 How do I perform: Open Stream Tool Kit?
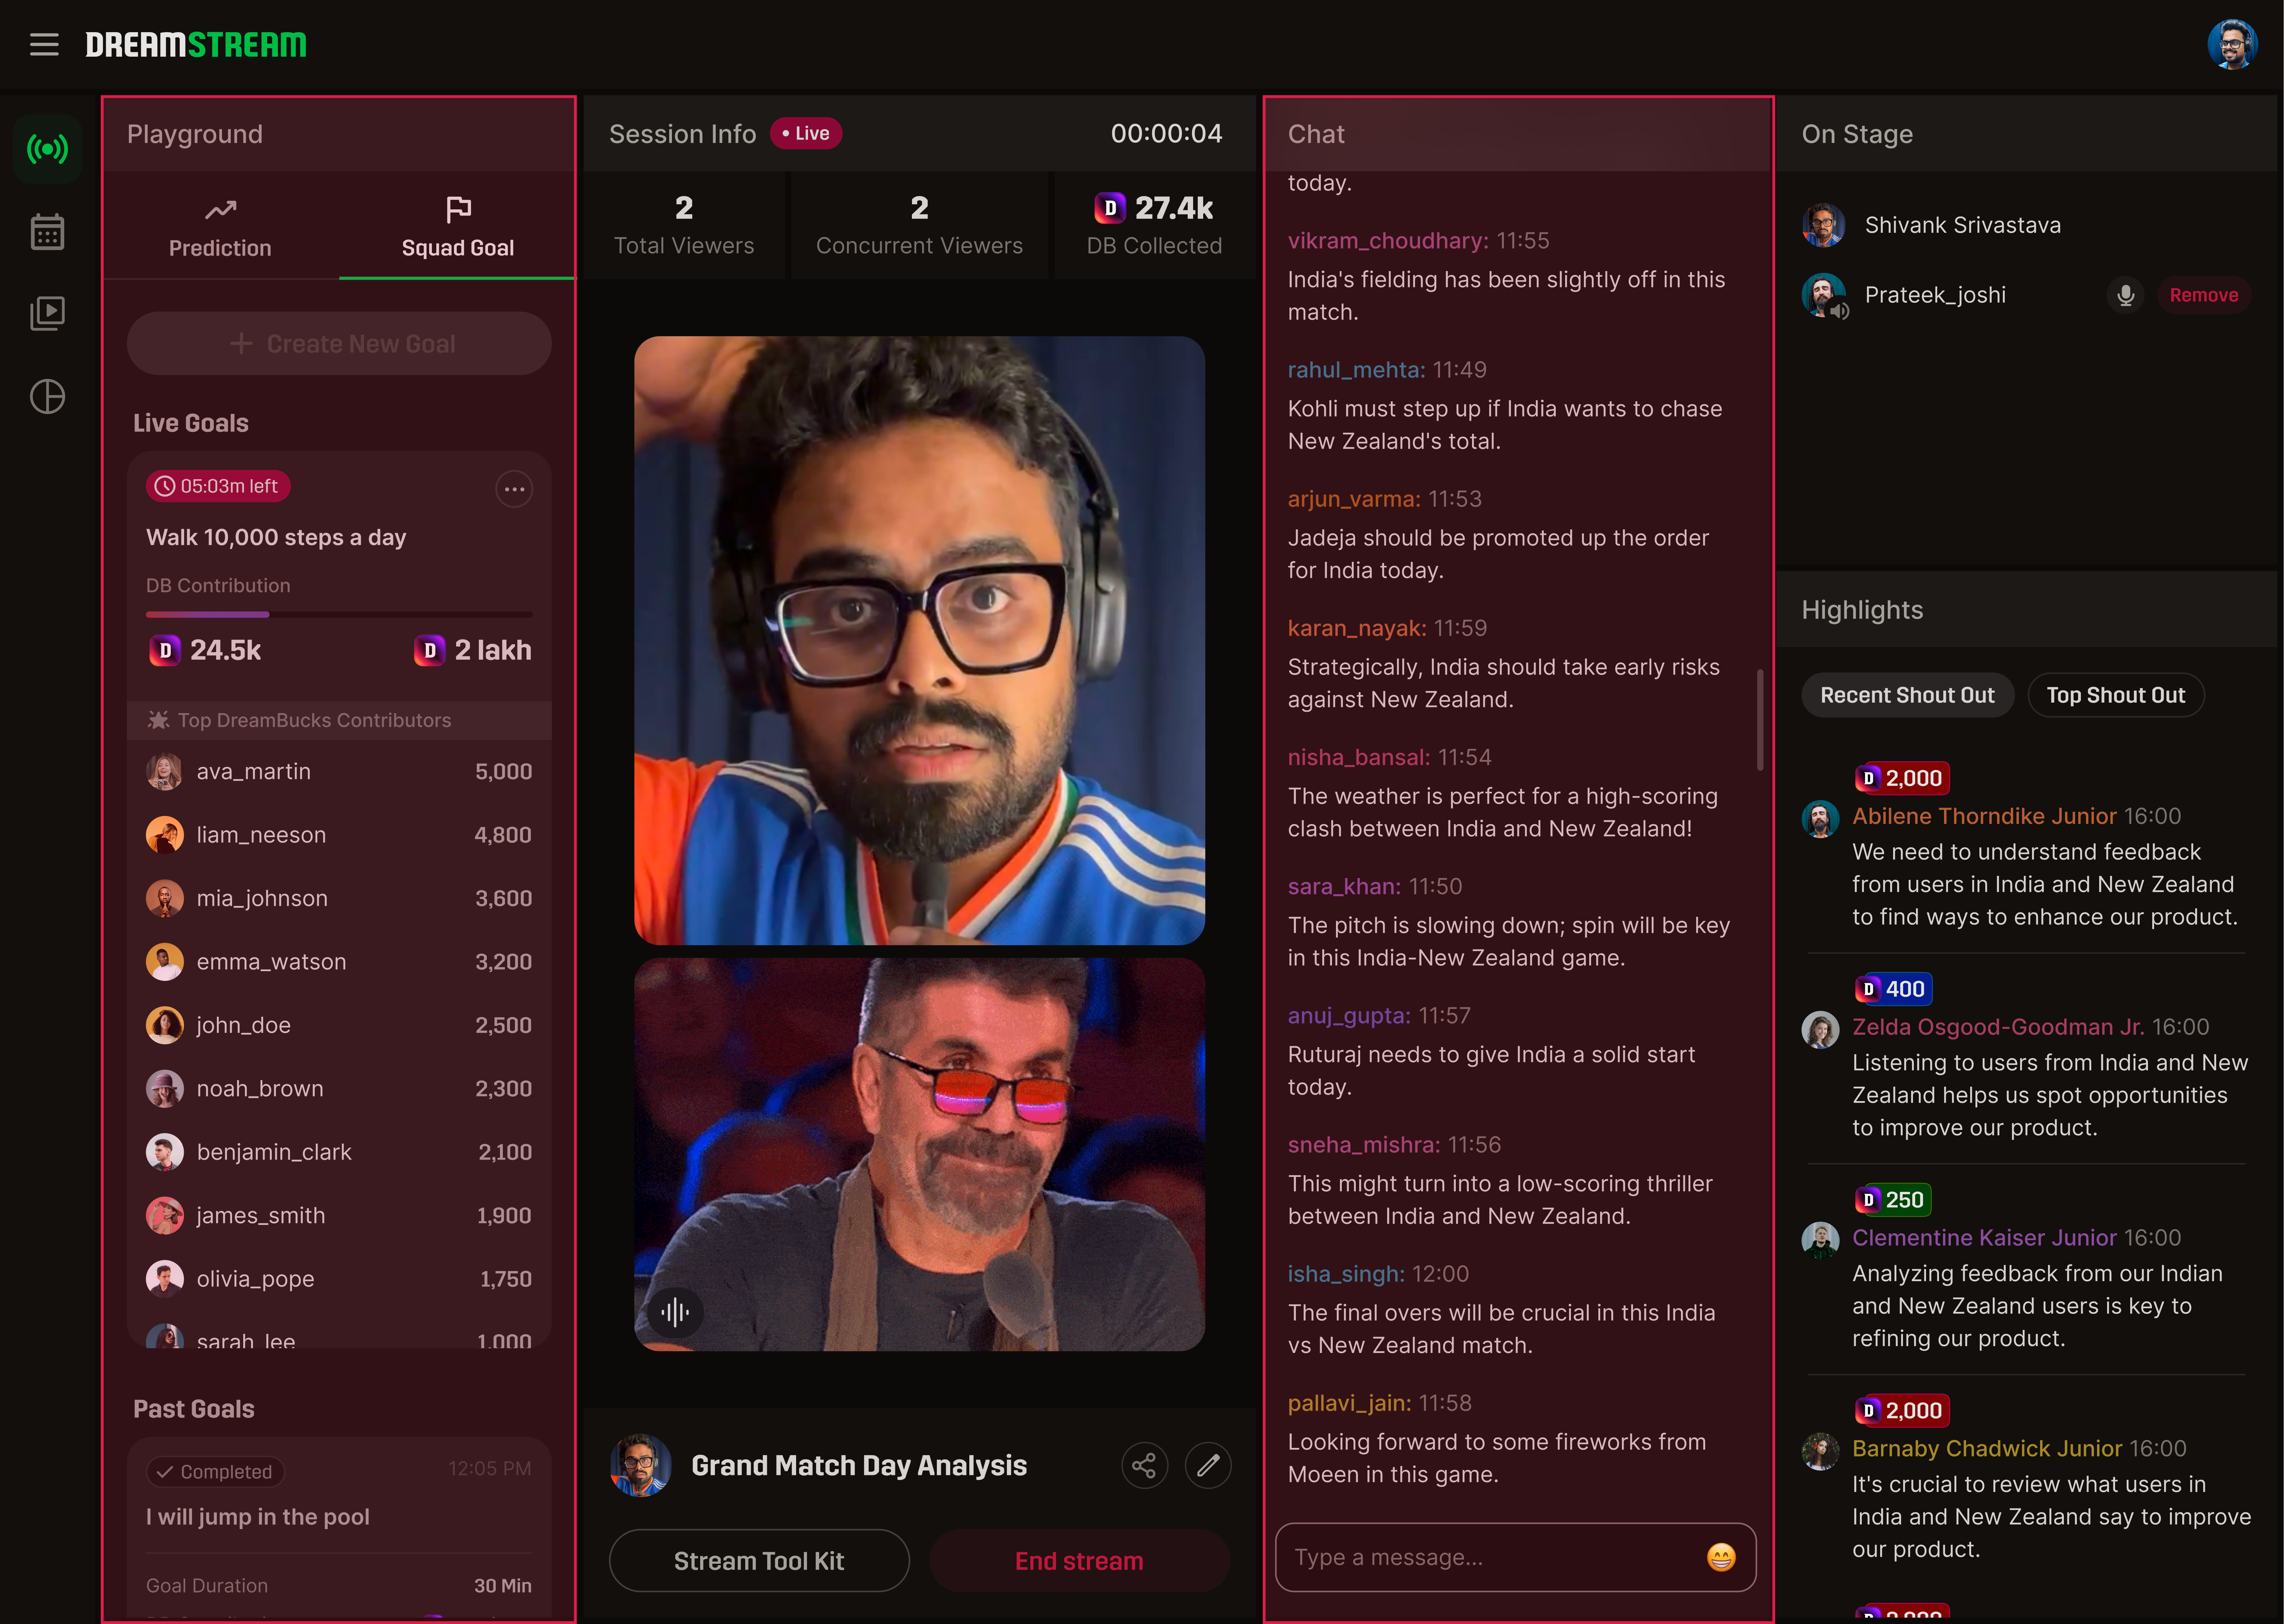click(x=759, y=1561)
